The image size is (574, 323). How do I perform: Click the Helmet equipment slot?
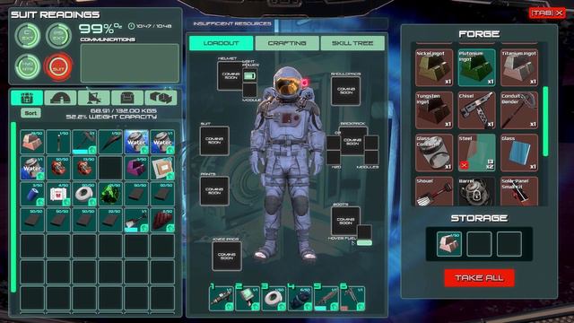230,75
